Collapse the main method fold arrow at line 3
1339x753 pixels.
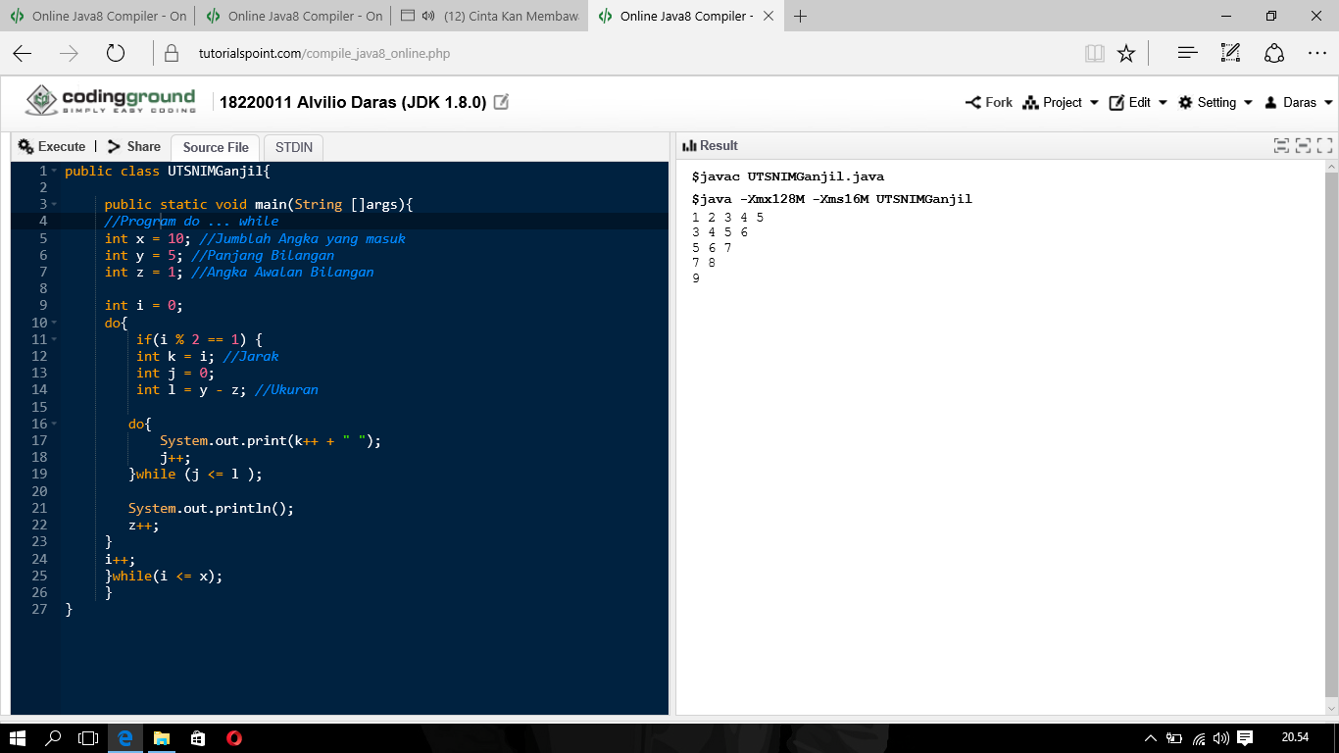54,204
